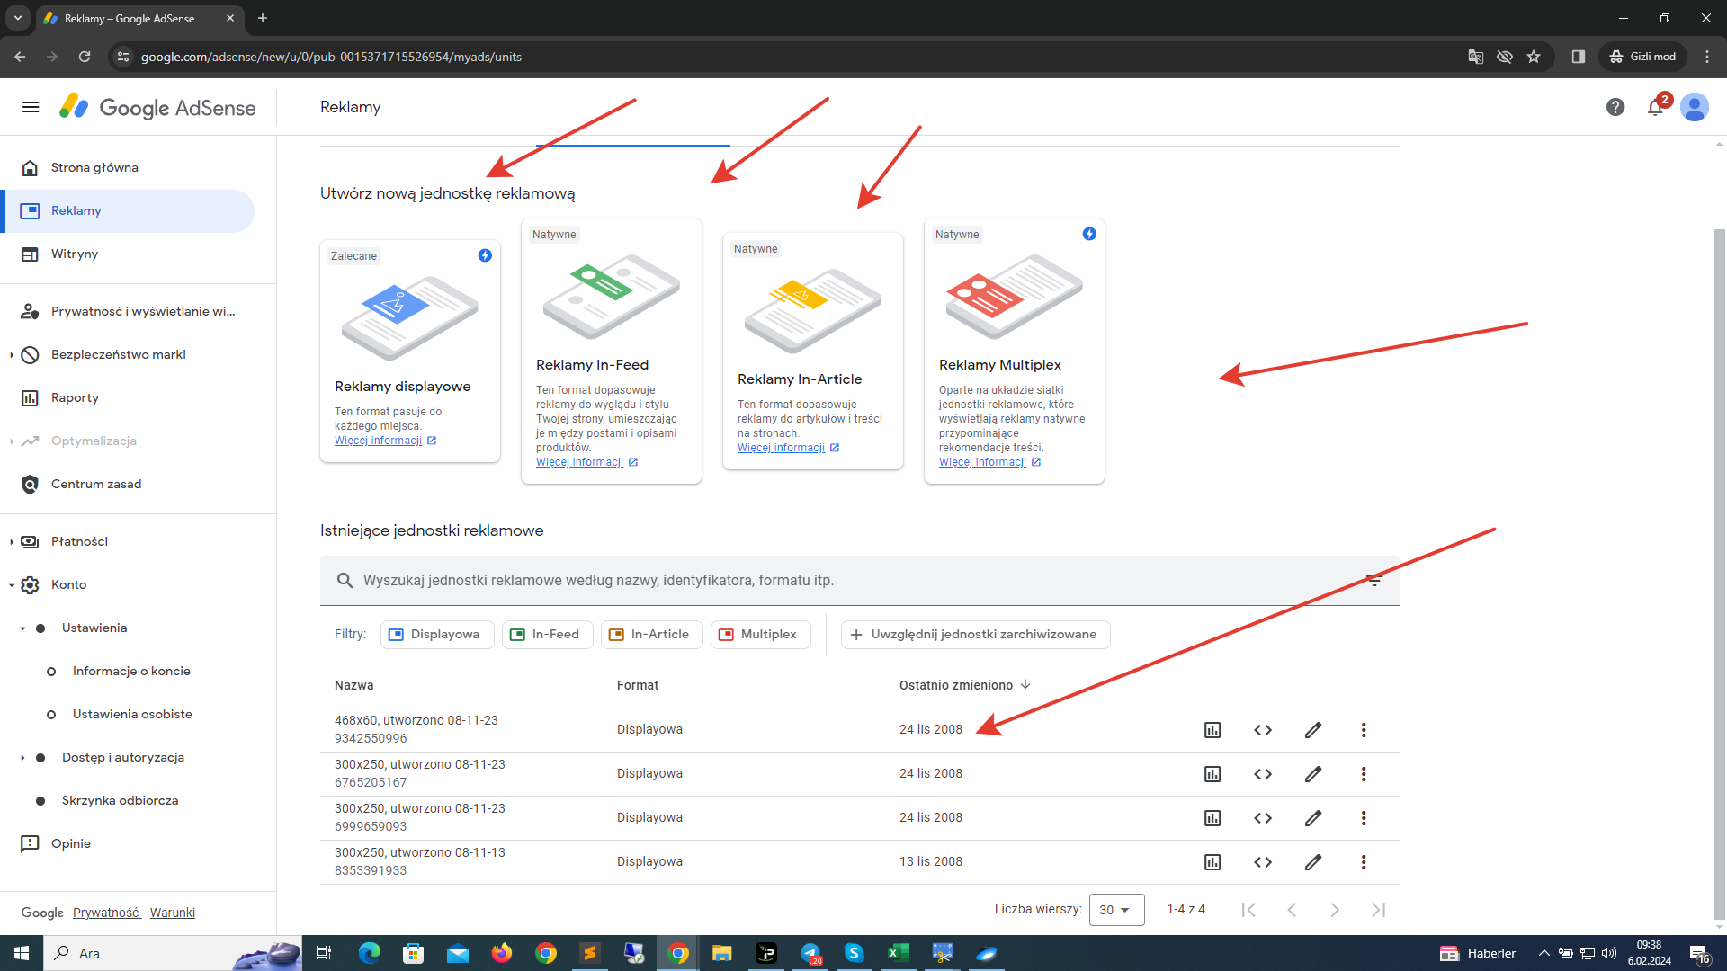Reload the AdSense page

click(x=85, y=57)
